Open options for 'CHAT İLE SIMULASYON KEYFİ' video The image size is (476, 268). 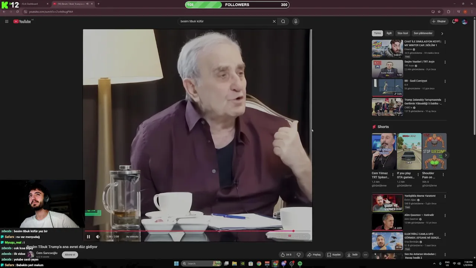click(445, 42)
